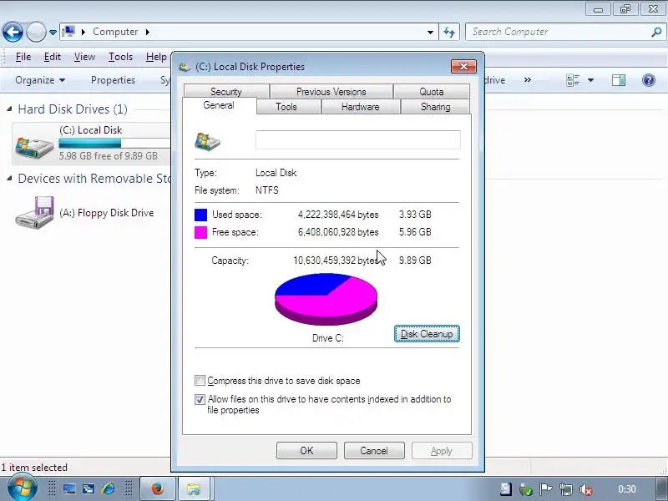Click the blue Used space swatch
Screen dimensions: 668x501
tap(200, 215)
